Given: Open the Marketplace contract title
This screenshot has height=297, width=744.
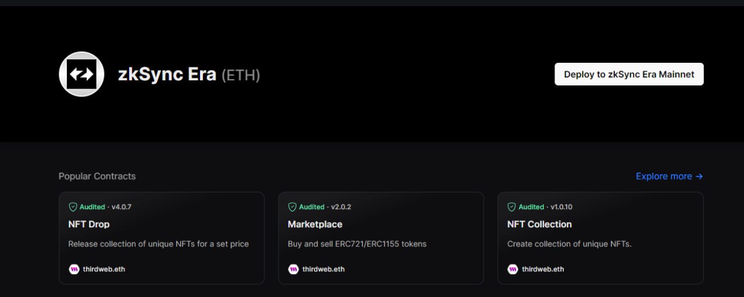Looking at the screenshot, I should pyautogui.click(x=315, y=224).
